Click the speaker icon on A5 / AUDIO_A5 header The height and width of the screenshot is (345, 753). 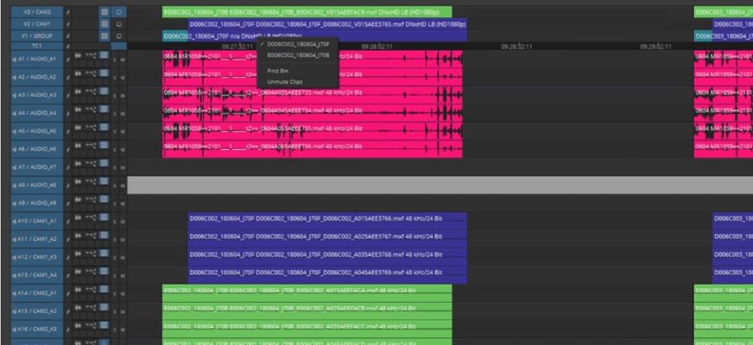pyautogui.click(x=15, y=131)
